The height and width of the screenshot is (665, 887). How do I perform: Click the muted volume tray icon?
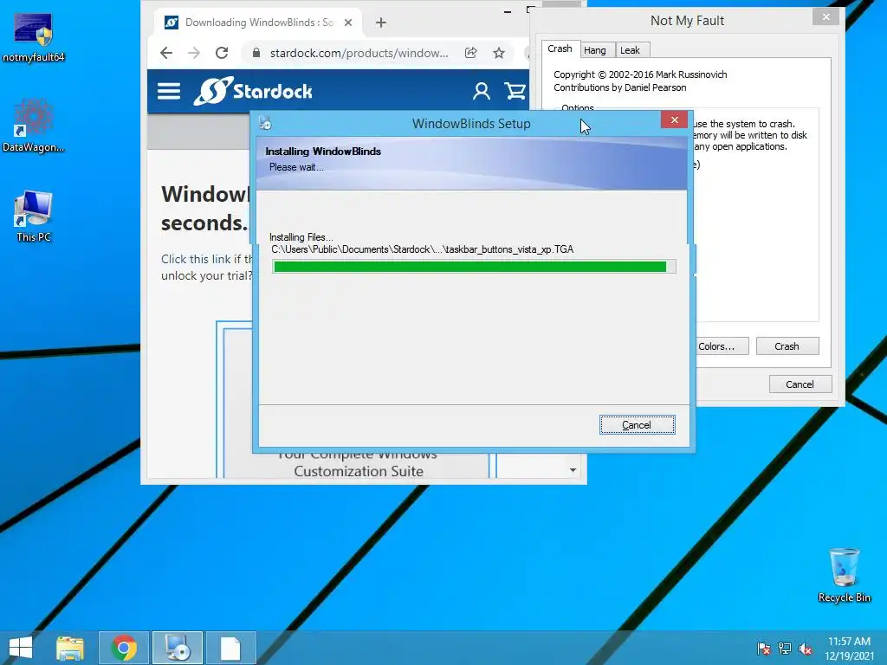tap(806, 649)
